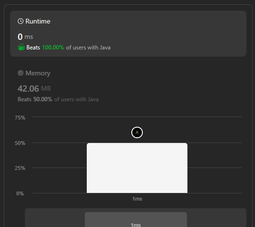Click the 25% y-axis label
This screenshot has width=255, height=227.
pos(20,168)
